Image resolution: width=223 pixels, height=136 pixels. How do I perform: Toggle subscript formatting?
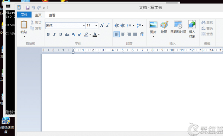click(x=73, y=34)
